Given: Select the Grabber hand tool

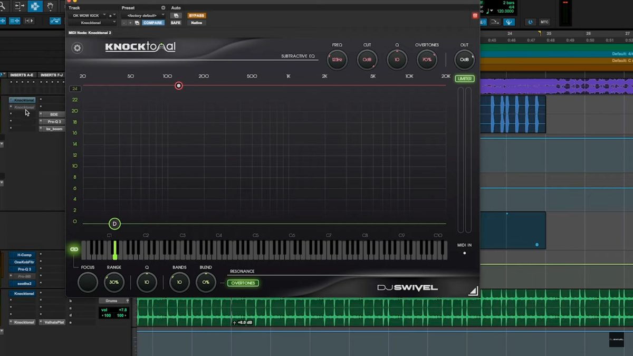Looking at the screenshot, I should tap(51, 6).
